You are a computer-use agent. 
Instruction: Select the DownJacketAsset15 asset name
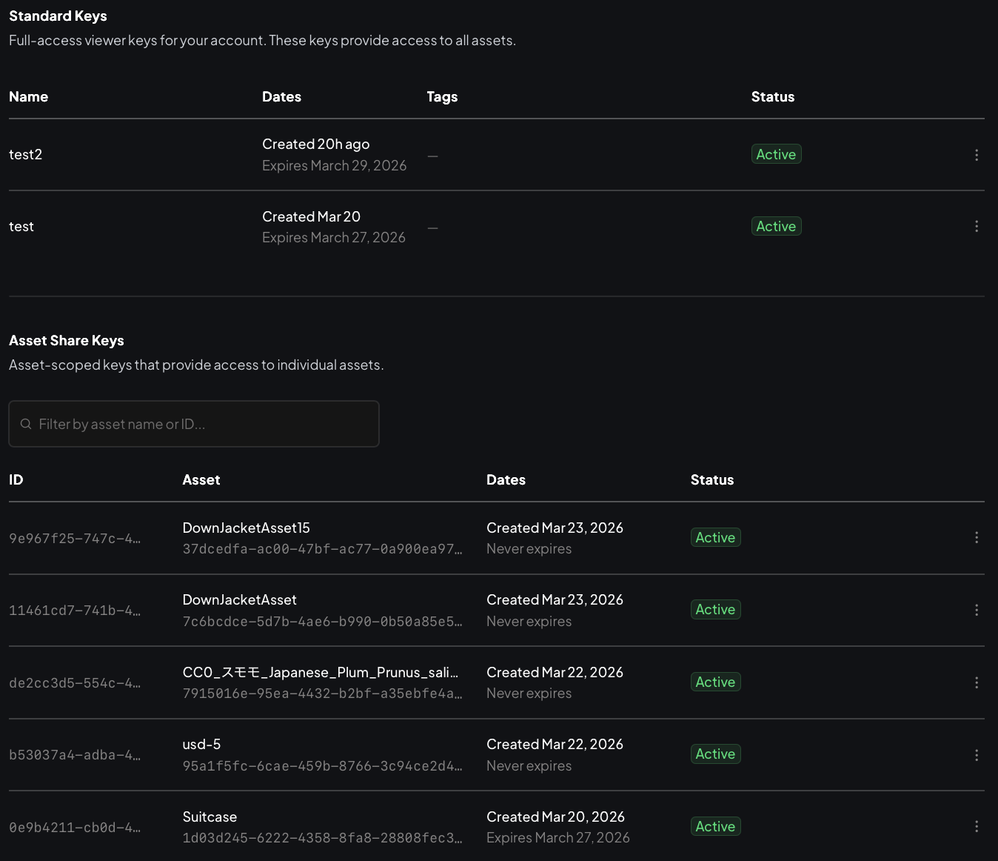tap(247, 527)
